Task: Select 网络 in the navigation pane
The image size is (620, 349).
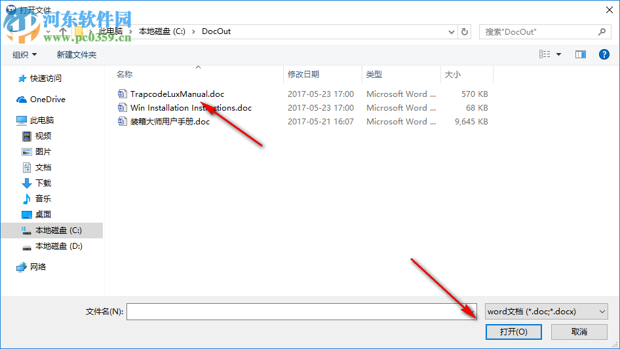Action: 38,267
